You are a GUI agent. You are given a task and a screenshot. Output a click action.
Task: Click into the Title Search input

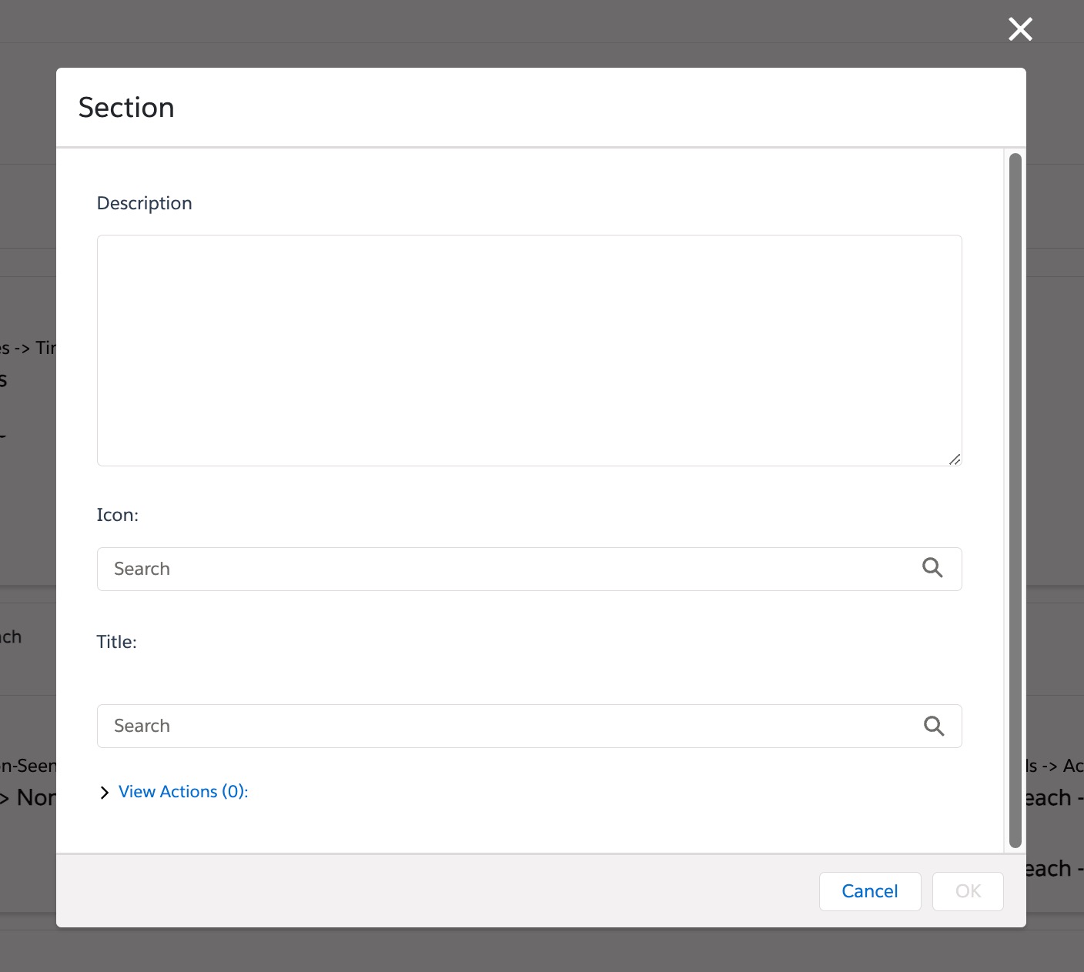tap(508, 726)
